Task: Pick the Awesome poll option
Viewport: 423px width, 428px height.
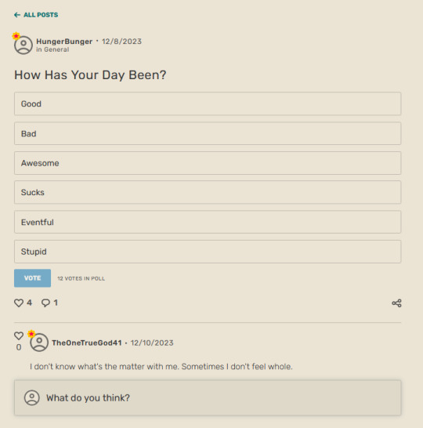Action: point(208,163)
